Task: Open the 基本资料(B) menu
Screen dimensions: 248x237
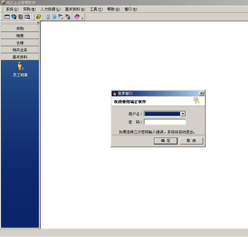Action: click(75, 9)
